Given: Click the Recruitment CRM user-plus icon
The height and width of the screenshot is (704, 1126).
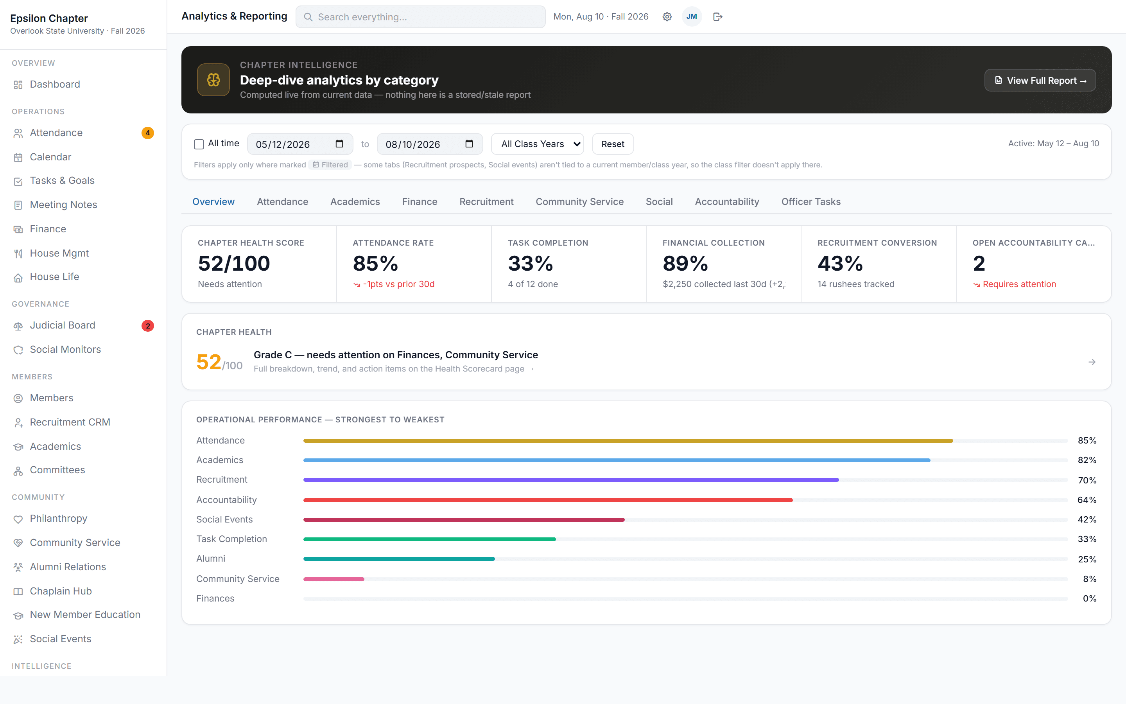Looking at the screenshot, I should tap(18, 423).
